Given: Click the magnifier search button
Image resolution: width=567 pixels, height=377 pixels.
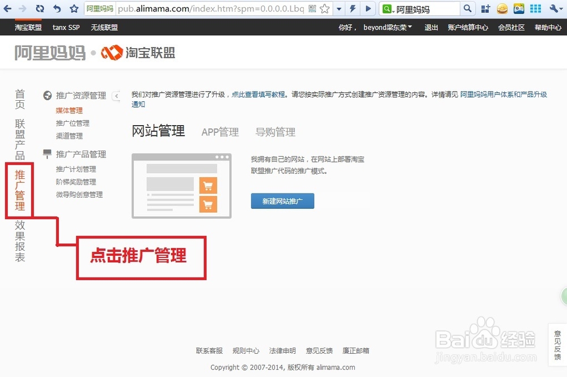Looking at the screenshot, I should point(468,8).
